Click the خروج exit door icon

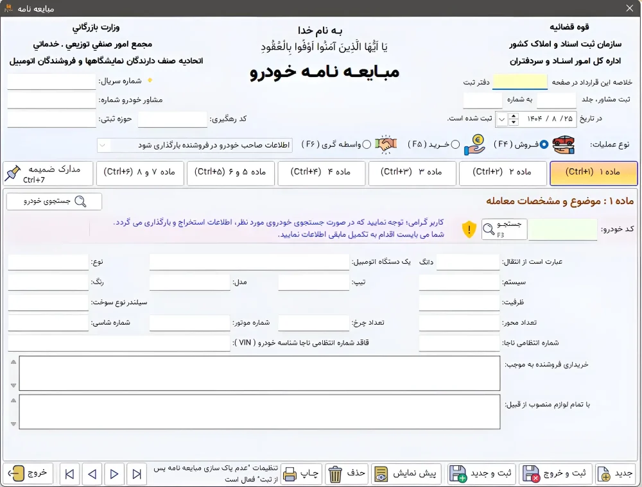pyautogui.click(x=16, y=474)
